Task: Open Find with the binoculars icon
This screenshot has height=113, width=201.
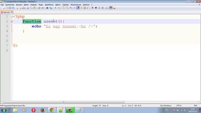Action: click(x=47, y=8)
